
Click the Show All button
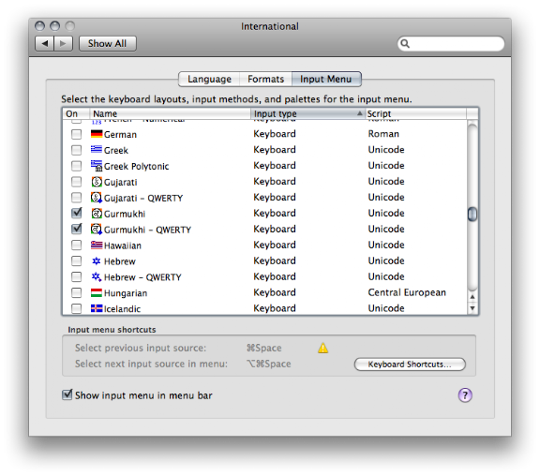coord(108,43)
